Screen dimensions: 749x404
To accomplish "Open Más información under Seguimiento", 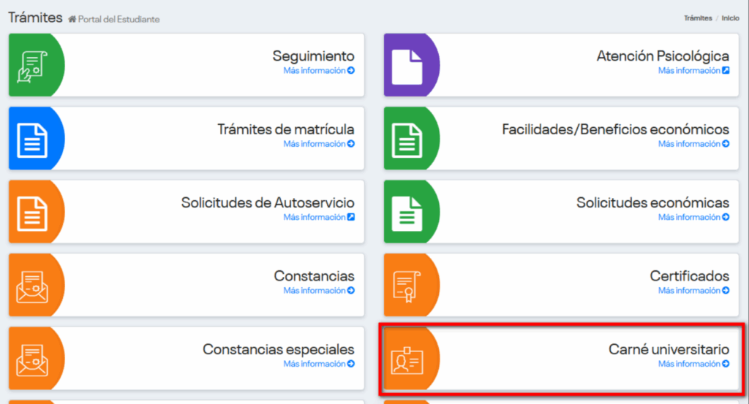I will tap(319, 71).
